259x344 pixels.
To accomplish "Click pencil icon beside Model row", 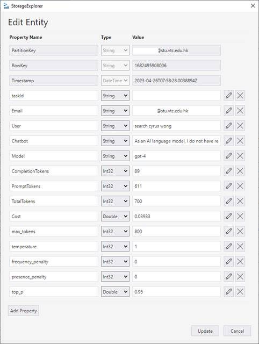I will (228, 156).
